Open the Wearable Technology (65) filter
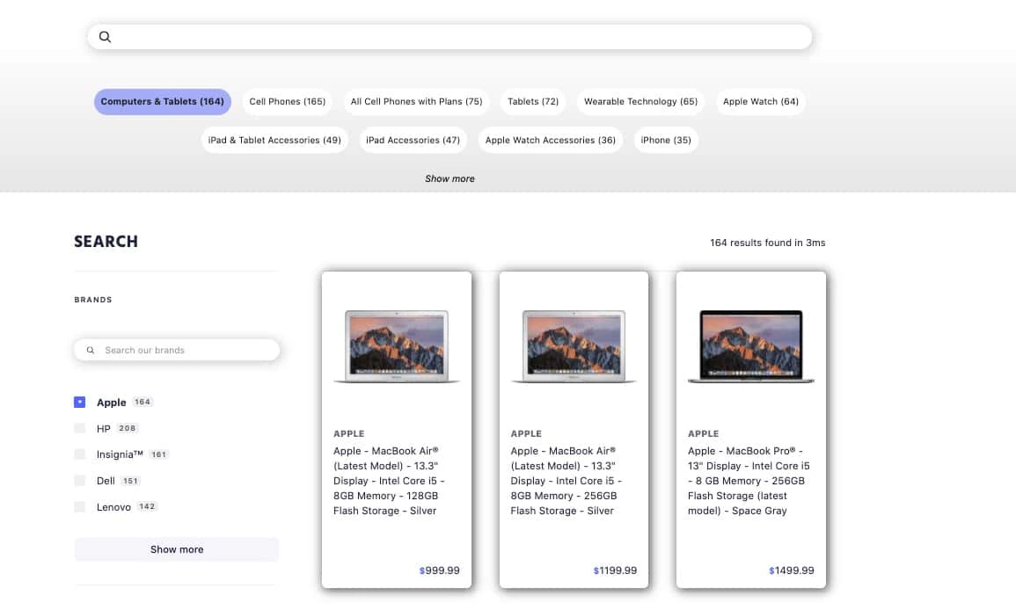Viewport: 1016px width, 603px height. (640, 101)
